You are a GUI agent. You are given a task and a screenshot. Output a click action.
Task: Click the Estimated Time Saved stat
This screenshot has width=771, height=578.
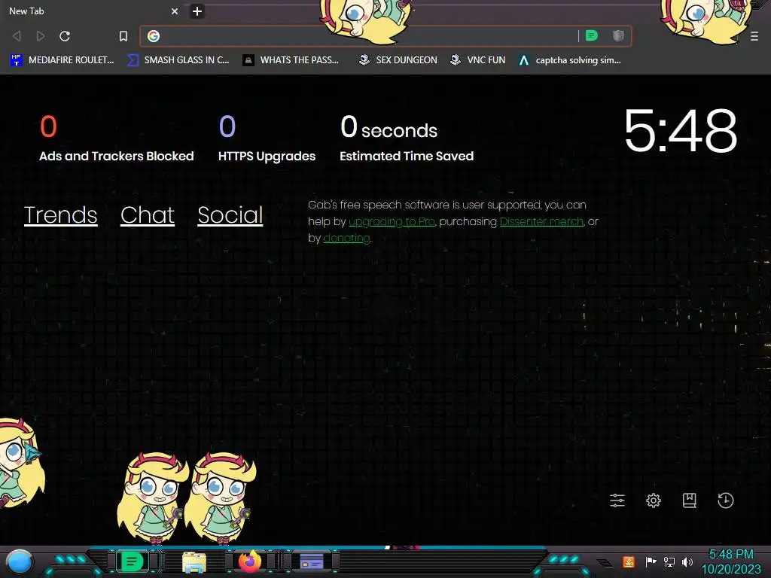[x=407, y=138]
